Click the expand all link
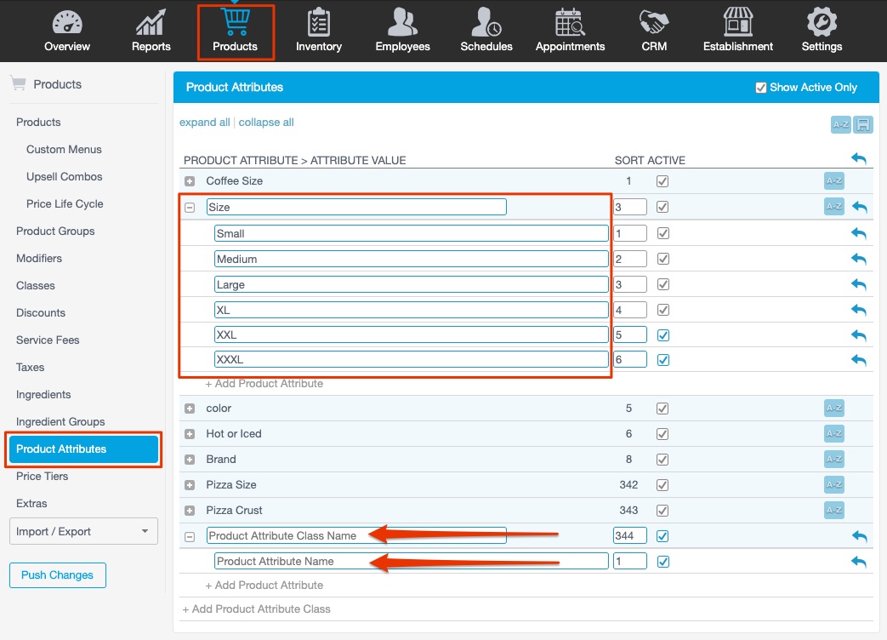 click(x=204, y=122)
